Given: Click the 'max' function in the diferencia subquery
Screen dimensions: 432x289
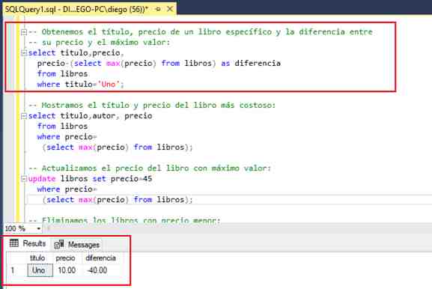Looking at the screenshot, I should click(113, 64).
